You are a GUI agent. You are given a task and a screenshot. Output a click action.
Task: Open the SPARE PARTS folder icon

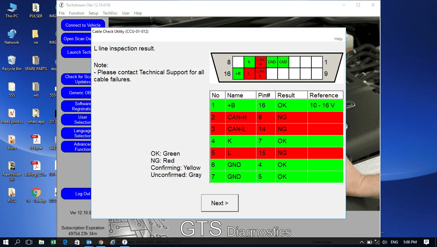(x=36, y=63)
